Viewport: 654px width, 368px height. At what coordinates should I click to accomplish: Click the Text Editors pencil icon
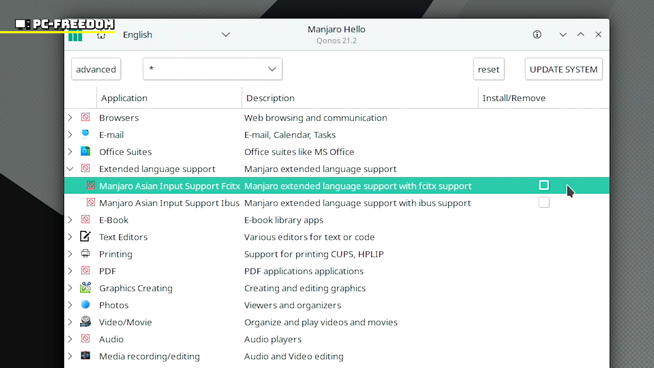(x=85, y=236)
